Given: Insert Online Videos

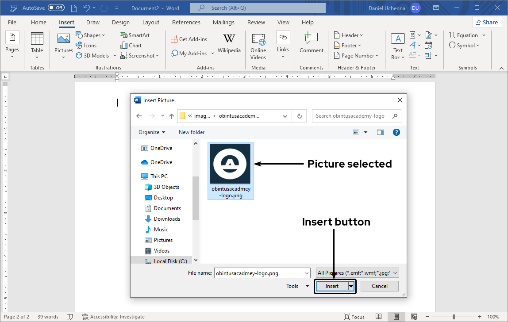Looking at the screenshot, I should (x=258, y=45).
